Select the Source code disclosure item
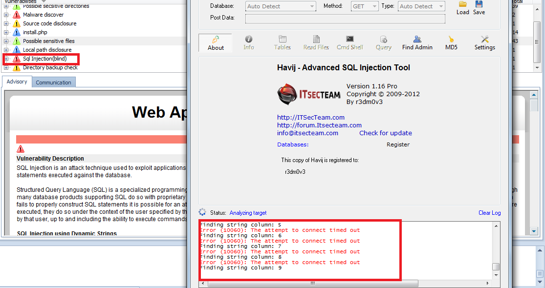Viewport: 545px width, 288px height. (50, 23)
